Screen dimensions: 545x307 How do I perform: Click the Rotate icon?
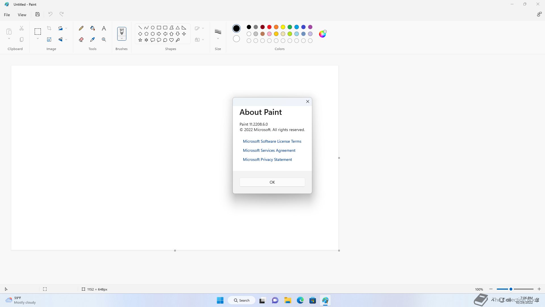coord(60,28)
